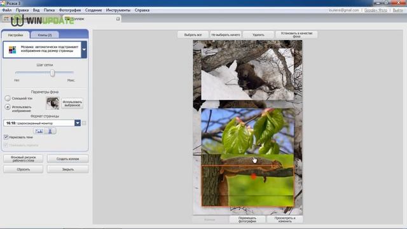The height and width of the screenshot is (229, 407).
Task: Open the page format 16:10 combo box
Action: coord(42,123)
